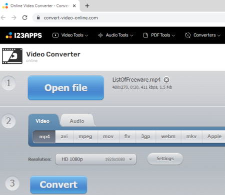Click the Convert button
Screen dimensions: 225x195
coord(58,185)
